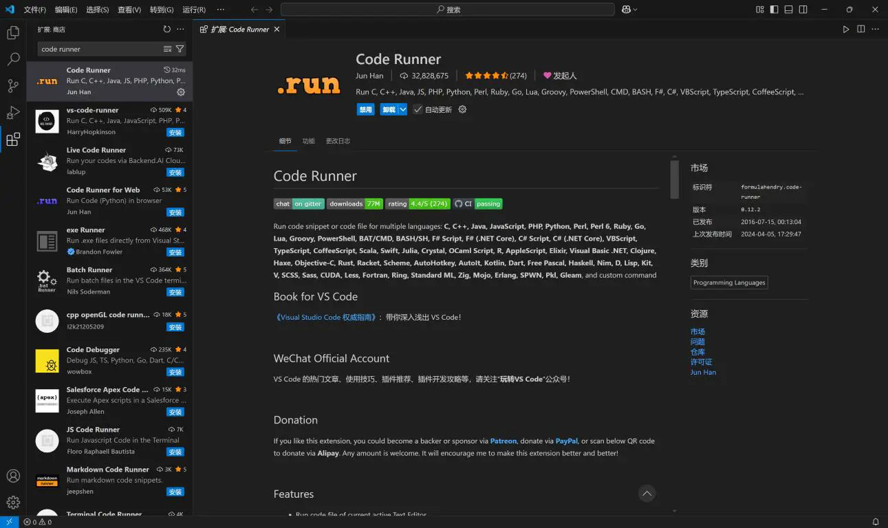Open the Source Control view

13,86
